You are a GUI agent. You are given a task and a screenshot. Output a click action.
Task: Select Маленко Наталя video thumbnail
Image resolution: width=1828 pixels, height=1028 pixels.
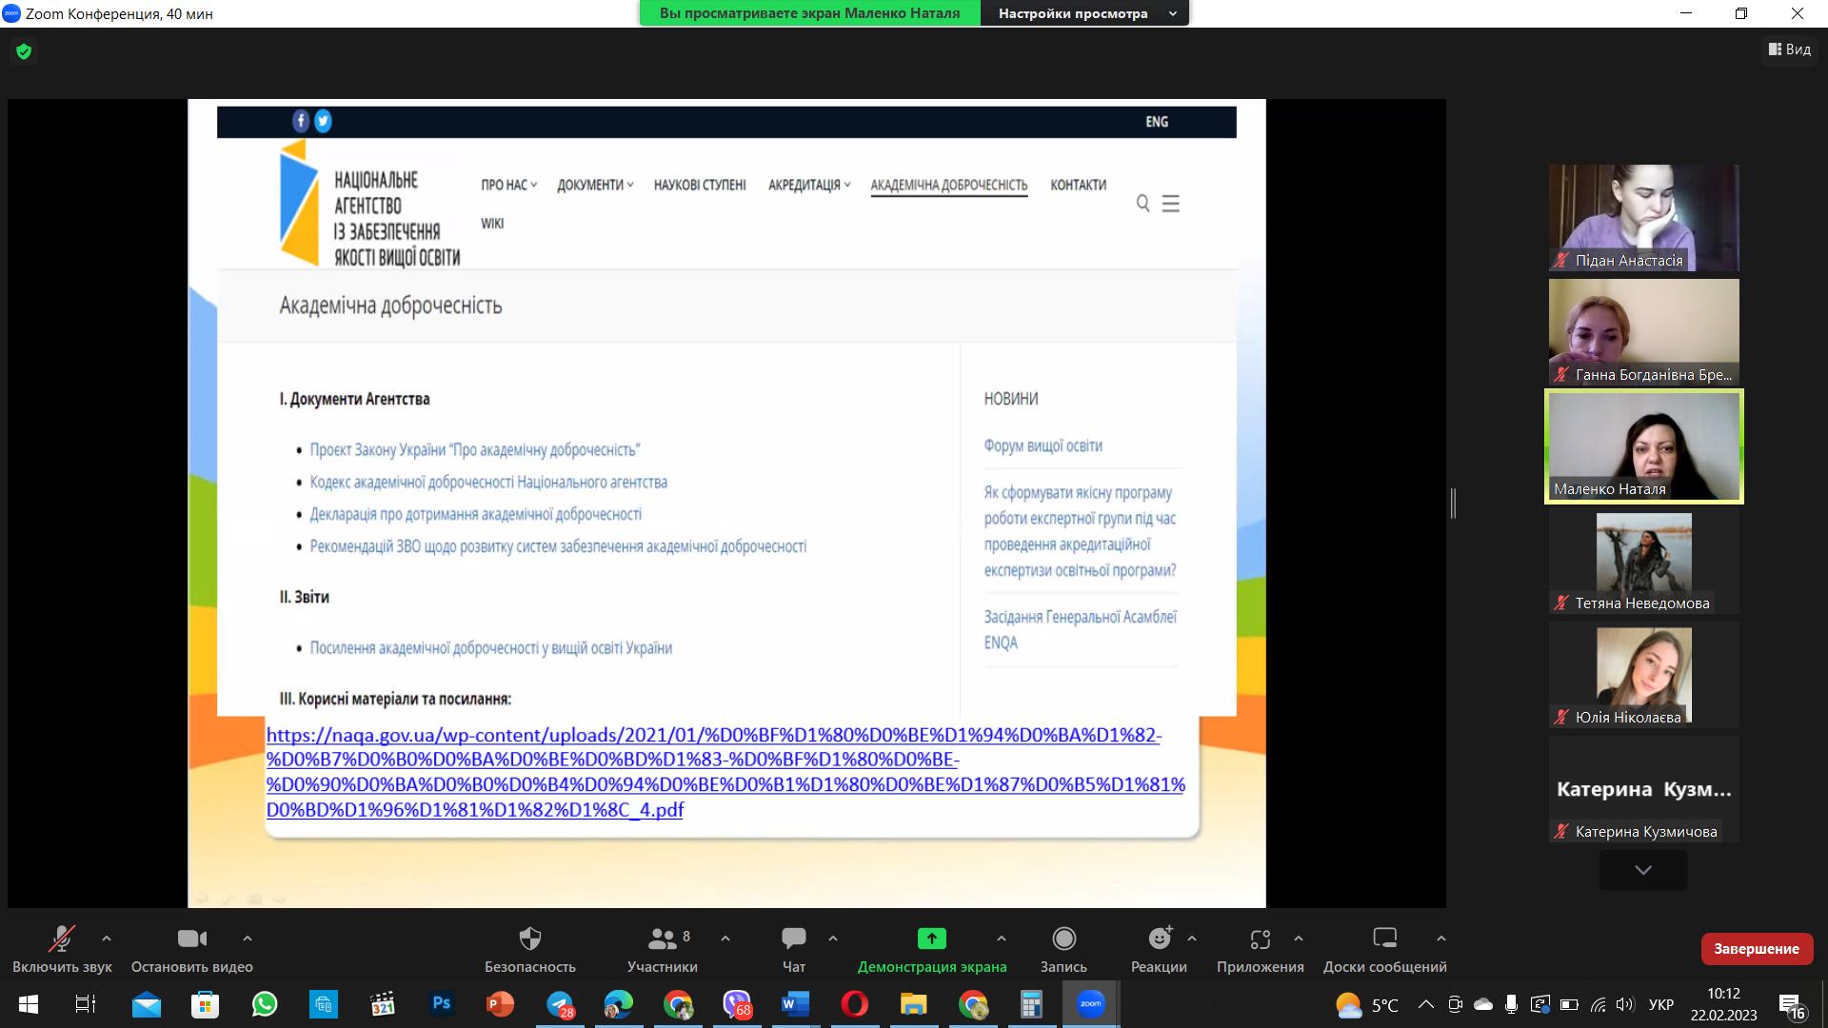click(x=1643, y=445)
